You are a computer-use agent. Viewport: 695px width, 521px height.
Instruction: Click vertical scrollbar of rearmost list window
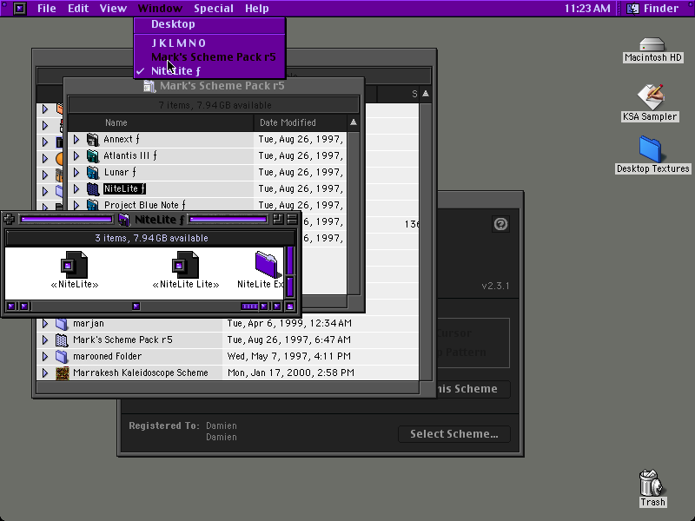pyautogui.click(x=426, y=241)
